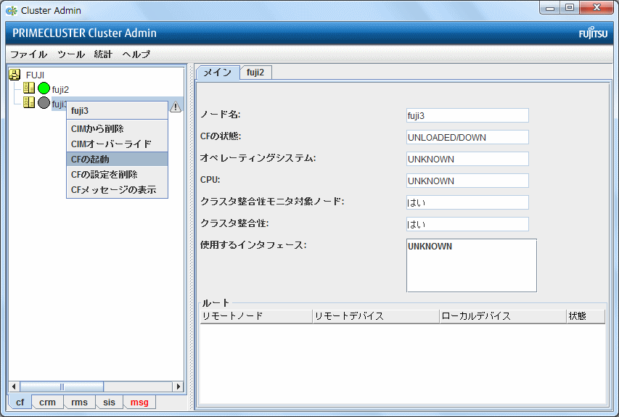
Task: Choose CIMから削除 in the context menu
Action: tap(97, 128)
